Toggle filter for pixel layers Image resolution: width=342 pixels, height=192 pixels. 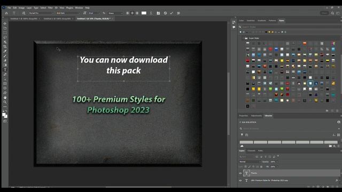pyautogui.click(x=257, y=157)
